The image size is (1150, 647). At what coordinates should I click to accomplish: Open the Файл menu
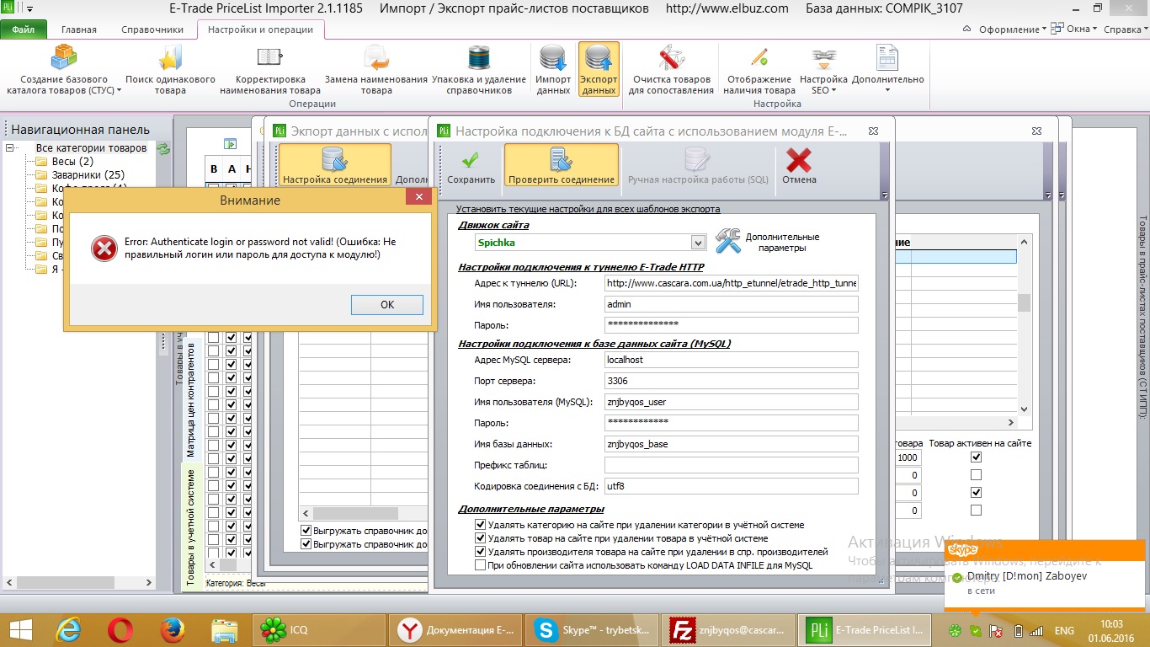[x=24, y=29]
